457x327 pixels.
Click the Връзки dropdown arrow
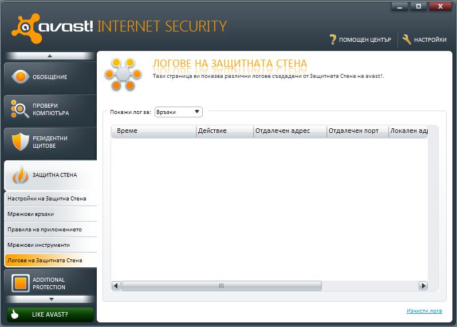[x=197, y=112]
